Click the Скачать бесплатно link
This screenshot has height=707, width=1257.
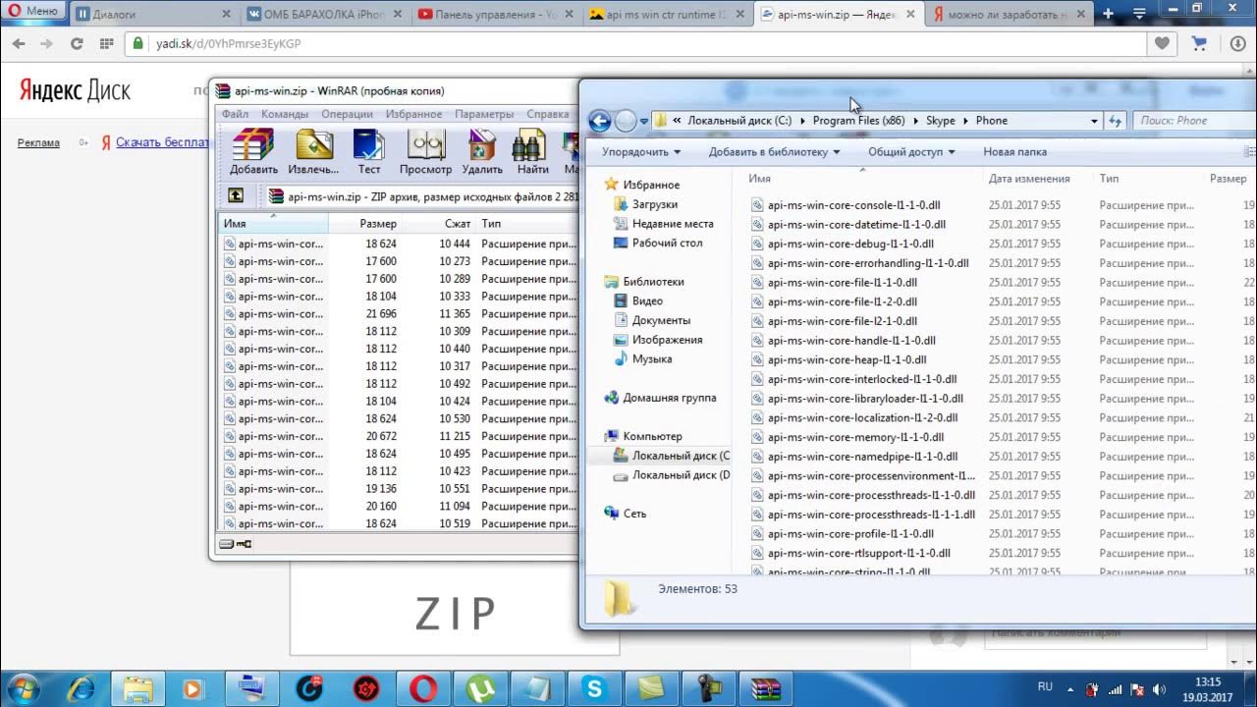[162, 142]
